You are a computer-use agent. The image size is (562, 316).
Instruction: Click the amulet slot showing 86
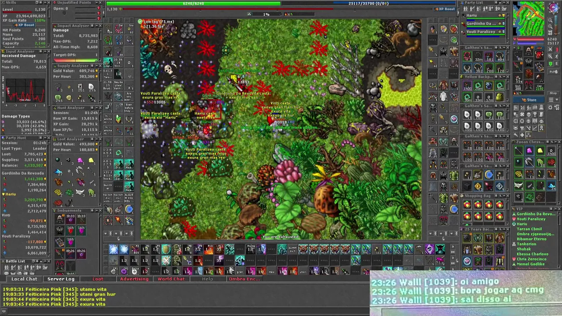(x=517, y=56)
